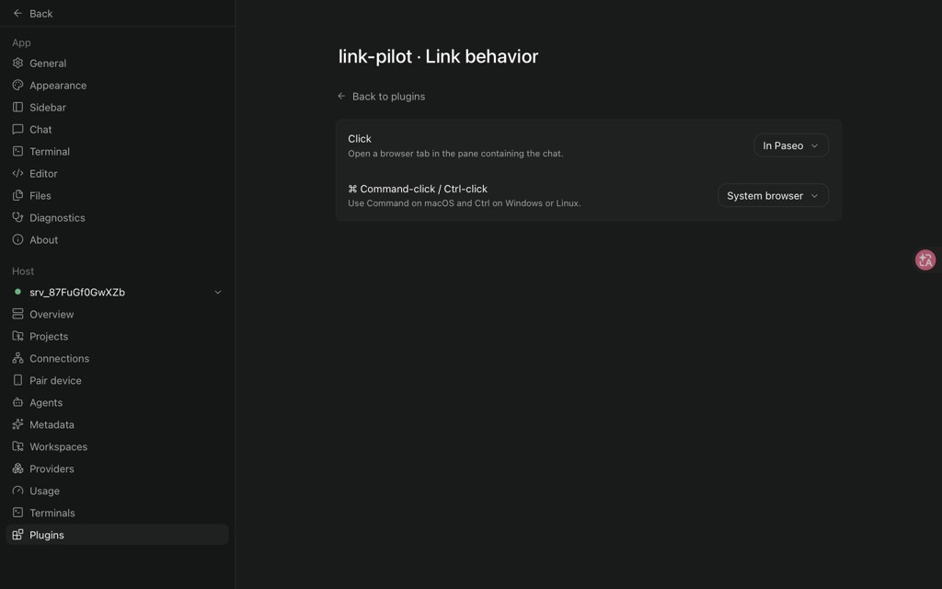Click the Terminals icon in Host section
The height and width of the screenshot is (589, 942).
(x=18, y=513)
